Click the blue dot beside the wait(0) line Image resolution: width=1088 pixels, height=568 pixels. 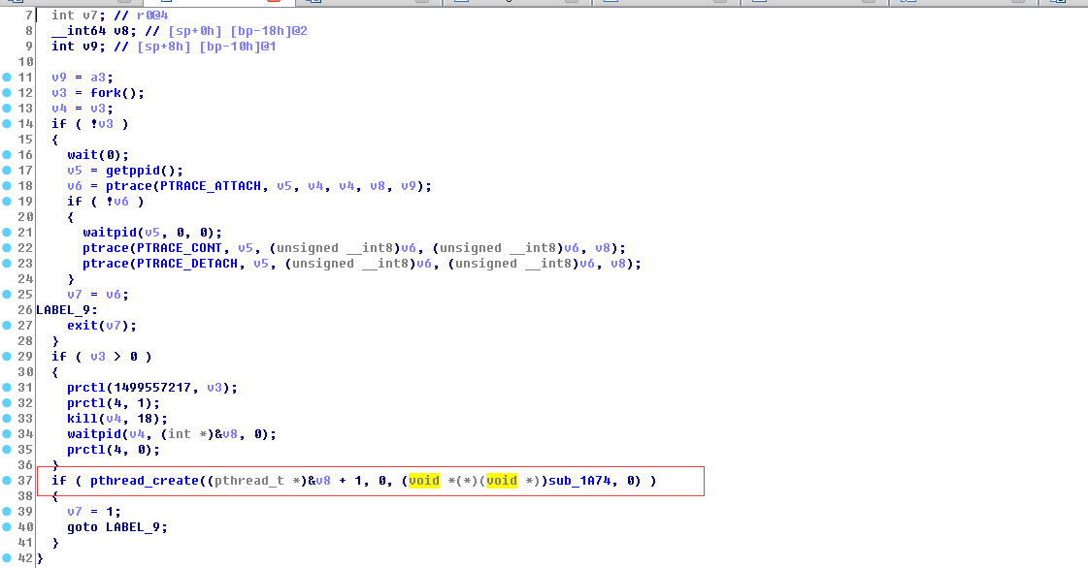8,154
